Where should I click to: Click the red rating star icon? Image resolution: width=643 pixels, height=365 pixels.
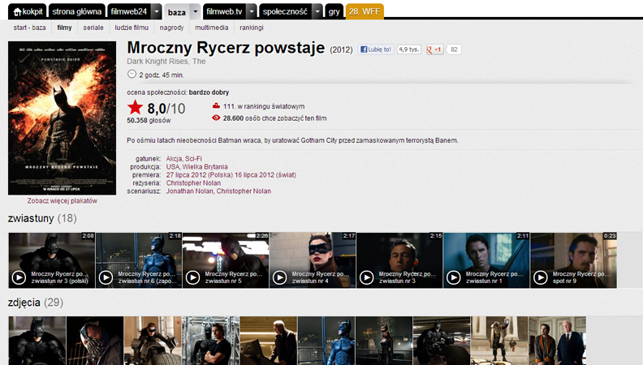coord(135,107)
